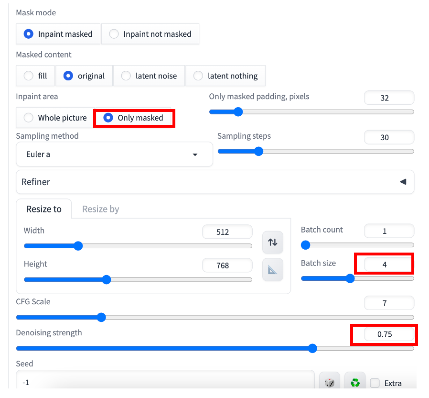Adjust the Batch size slider
Screen dimensions: 429x398
tap(357, 278)
